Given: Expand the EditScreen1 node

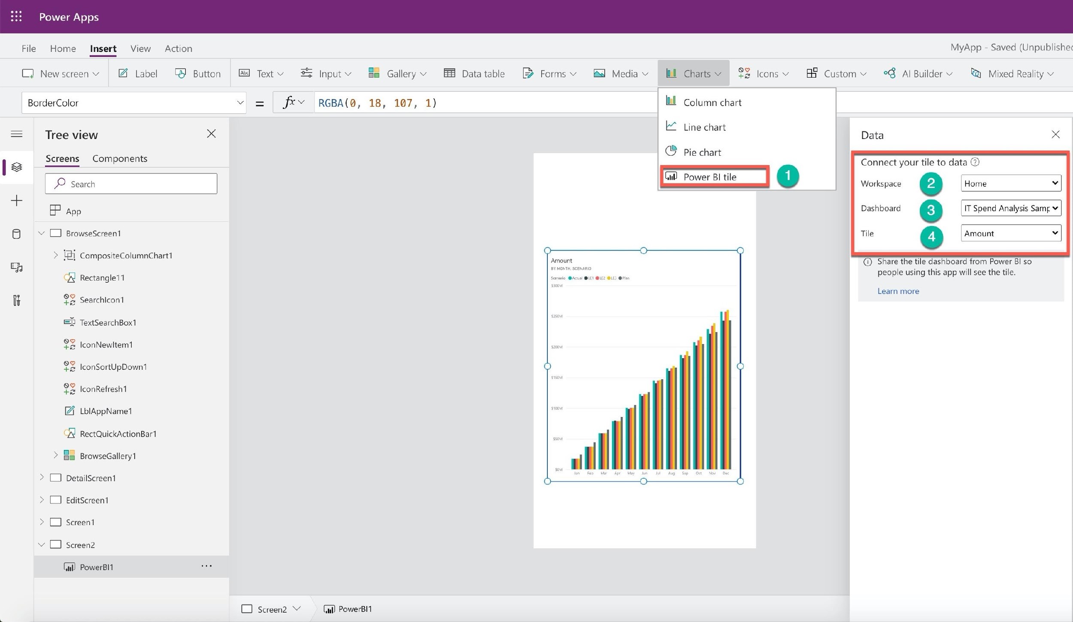Looking at the screenshot, I should point(41,500).
